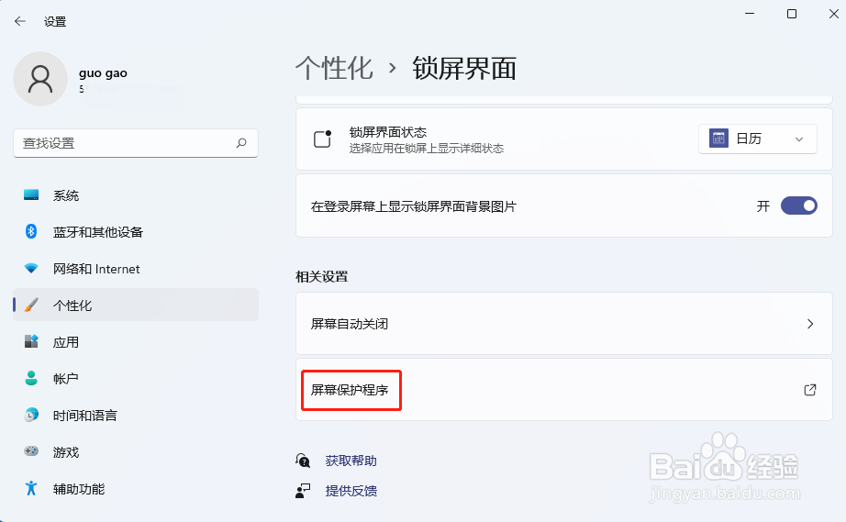Click the guo gao profile avatar
Screen dimensions: 846x522
[x=40, y=79]
